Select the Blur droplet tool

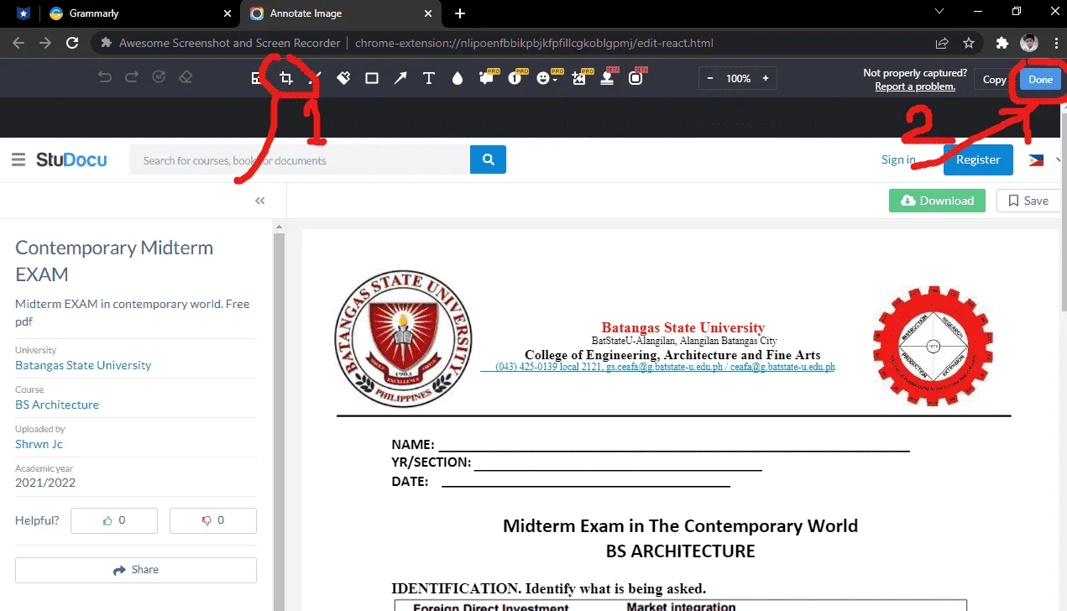click(458, 78)
